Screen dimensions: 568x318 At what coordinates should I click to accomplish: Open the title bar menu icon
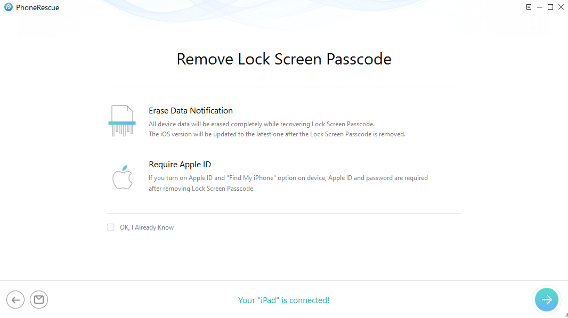click(529, 7)
